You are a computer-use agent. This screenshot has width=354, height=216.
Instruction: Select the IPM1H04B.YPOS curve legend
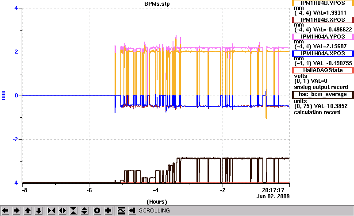pyautogui.click(x=323, y=3)
